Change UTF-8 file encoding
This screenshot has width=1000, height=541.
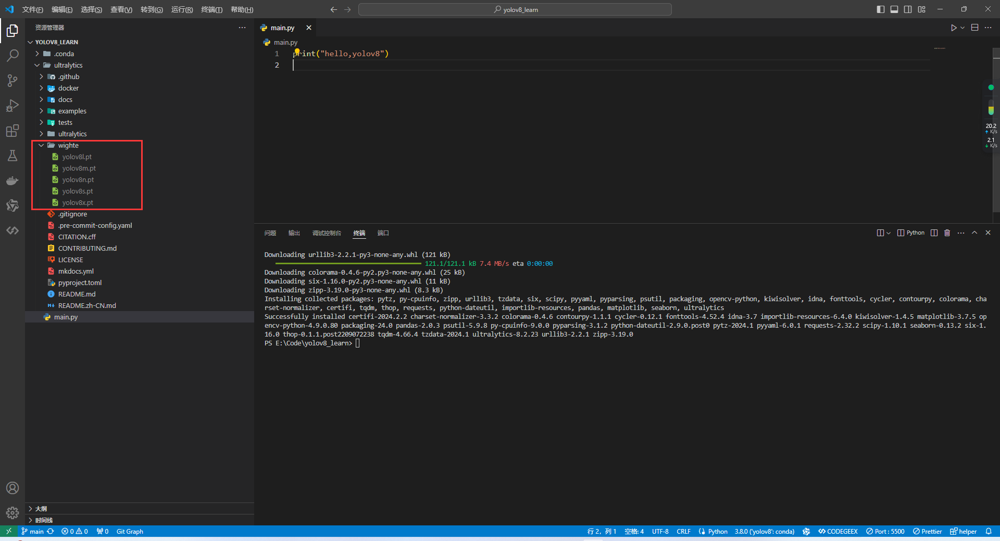[660, 531]
